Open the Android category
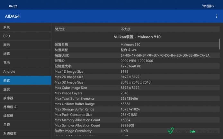 point(26,71)
